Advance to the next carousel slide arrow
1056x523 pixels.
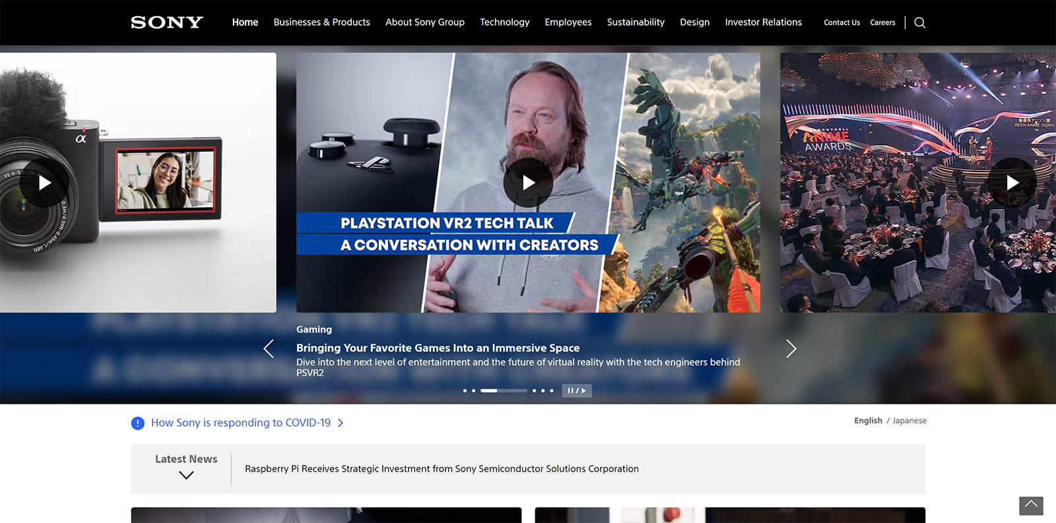pyautogui.click(x=791, y=349)
